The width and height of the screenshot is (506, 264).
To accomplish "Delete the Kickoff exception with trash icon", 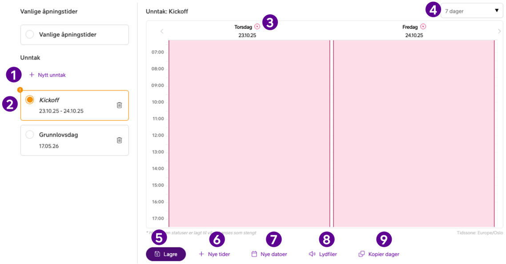I will pyautogui.click(x=119, y=105).
